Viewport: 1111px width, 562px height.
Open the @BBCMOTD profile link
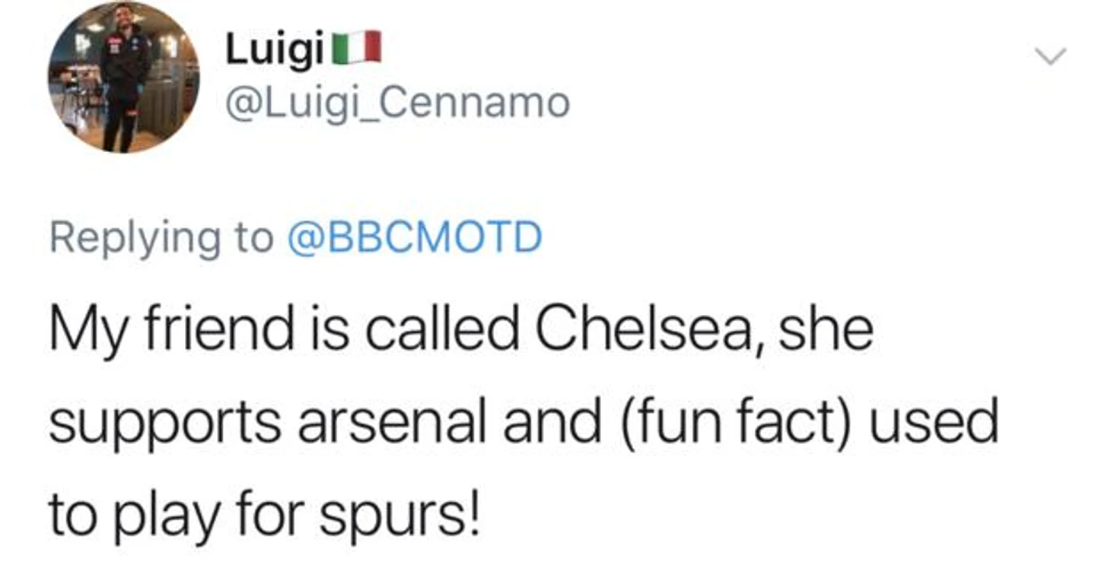(x=414, y=238)
